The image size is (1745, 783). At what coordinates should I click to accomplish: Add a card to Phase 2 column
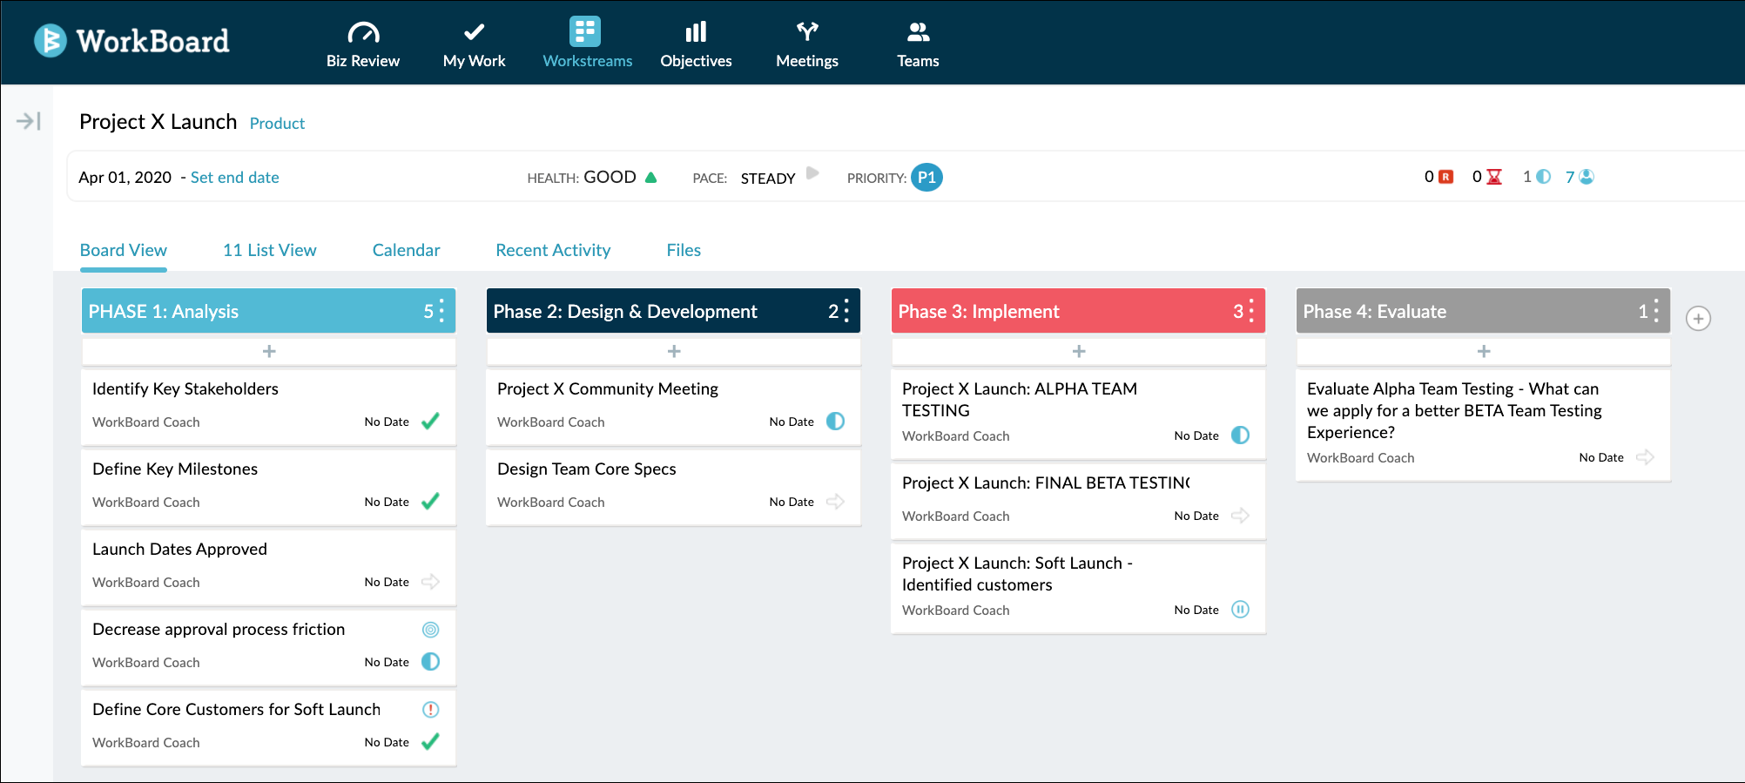click(674, 351)
